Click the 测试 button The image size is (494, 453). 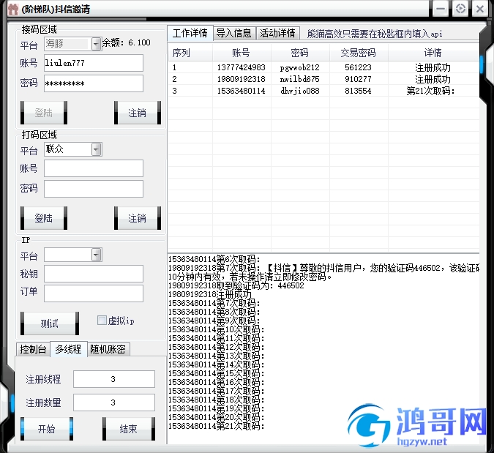tap(50, 323)
